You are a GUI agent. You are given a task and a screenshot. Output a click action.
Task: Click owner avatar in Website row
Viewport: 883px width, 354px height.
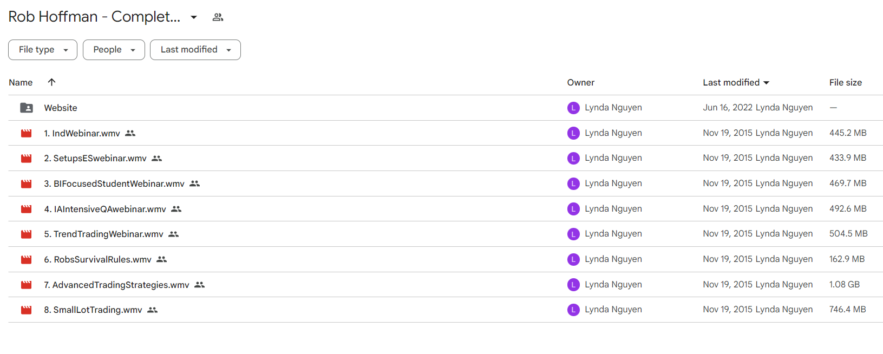click(x=573, y=108)
